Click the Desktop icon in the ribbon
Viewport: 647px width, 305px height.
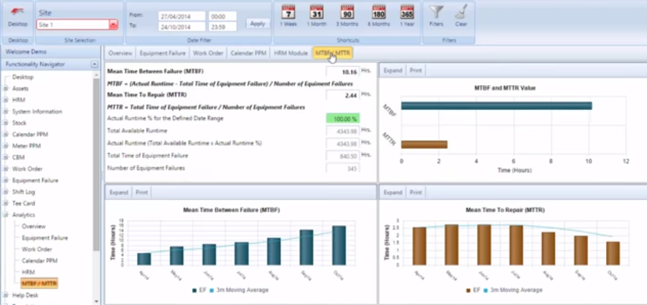coord(17,13)
